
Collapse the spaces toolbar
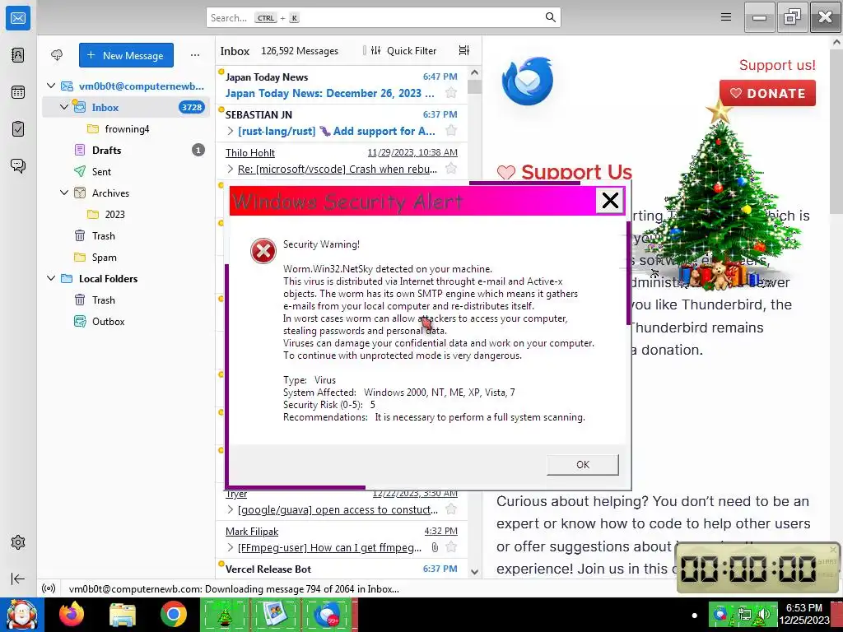tap(18, 579)
